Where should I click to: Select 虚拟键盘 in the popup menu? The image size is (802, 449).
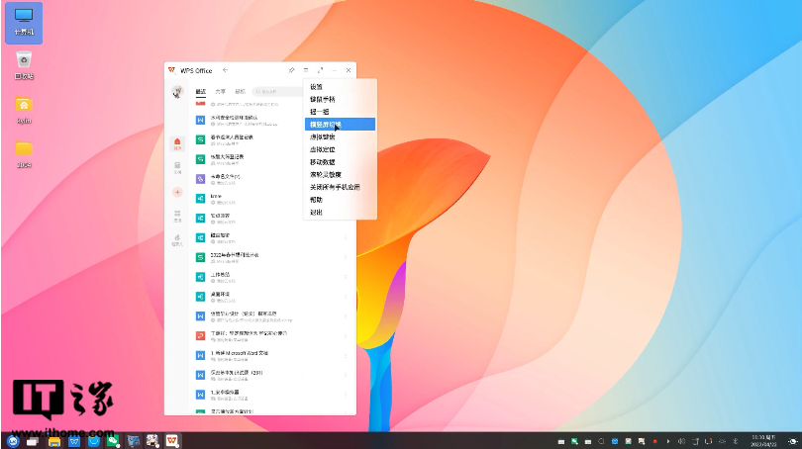341,136
